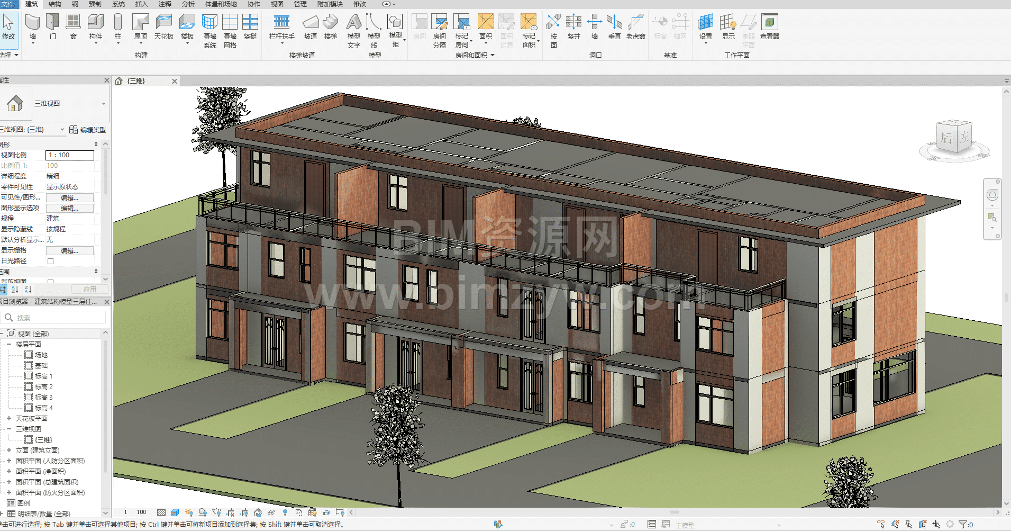This screenshot has height=531, width=1011.
Task: Toggle temporary hide/isolate glasses icon
Action: tap(271, 512)
